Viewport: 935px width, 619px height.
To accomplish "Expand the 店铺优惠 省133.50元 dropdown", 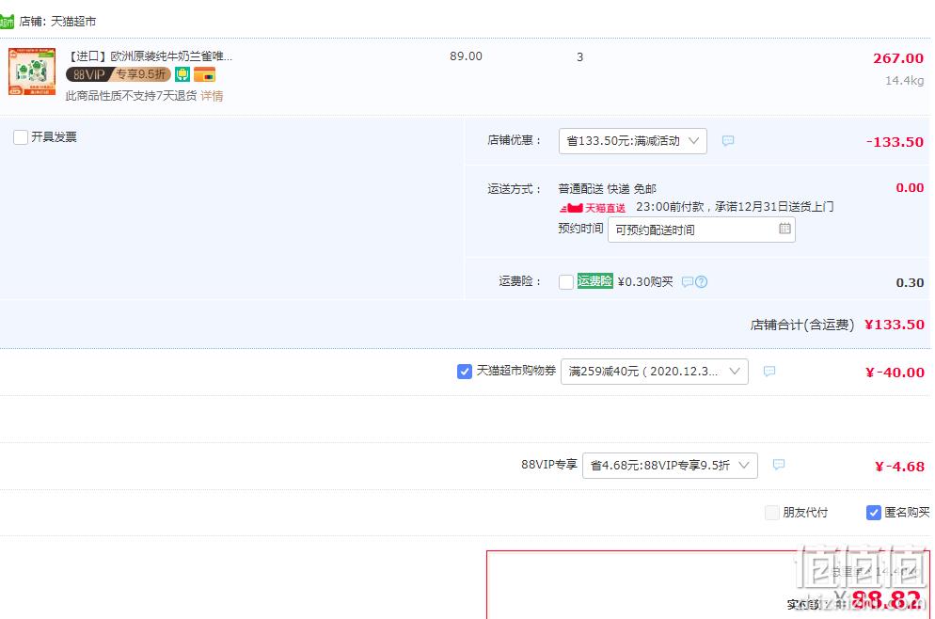I will coord(633,141).
